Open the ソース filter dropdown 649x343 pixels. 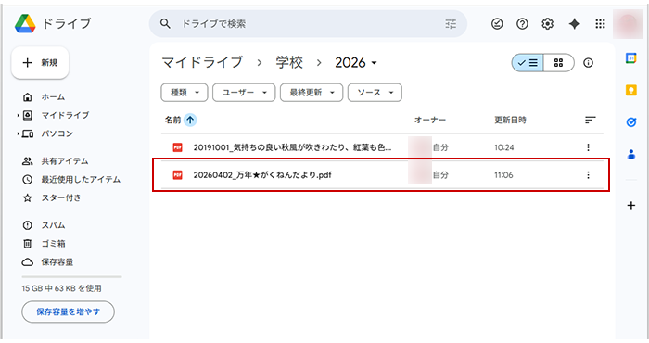pyautogui.click(x=375, y=93)
